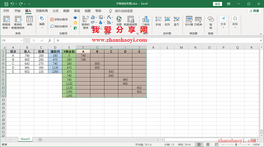Expand the My Add-ins dropdown arrow
This screenshot has width=264, height=147.
coord(71,26)
